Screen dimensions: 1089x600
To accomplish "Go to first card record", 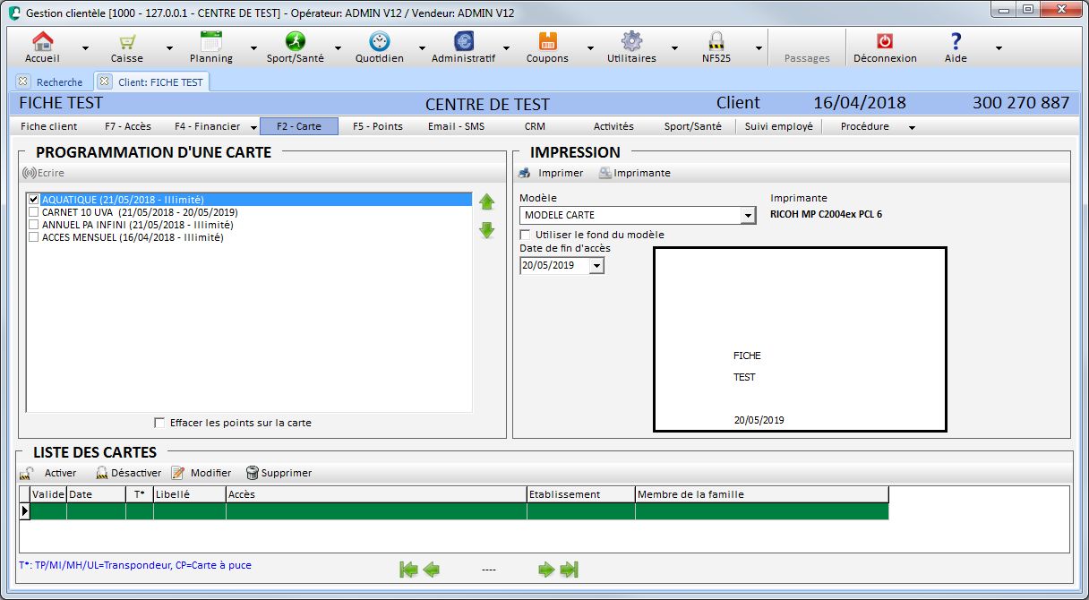I will 408,569.
